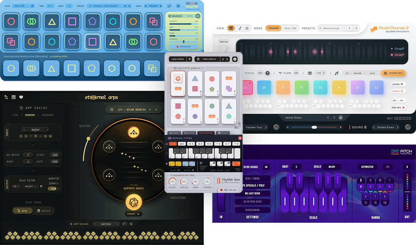Open the Random dropdown in Eternal Arps
This screenshot has height=245, width=416.
[133, 214]
